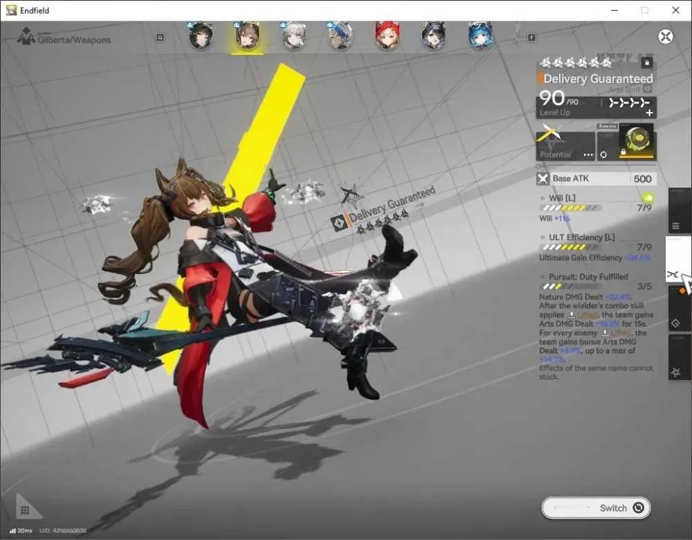Select the green-haired operator portrait
This screenshot has width=692, height=540.
(x=201, y=35)
